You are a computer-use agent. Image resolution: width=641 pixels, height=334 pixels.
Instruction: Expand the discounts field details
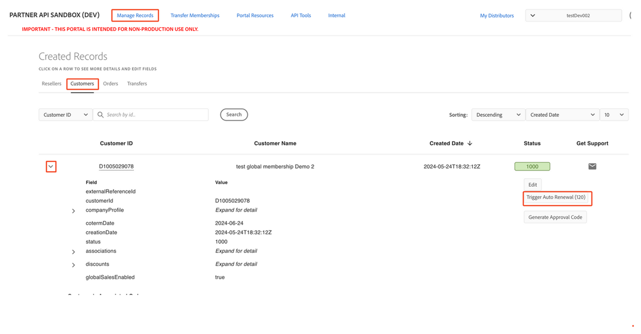click(x=74, y=264)
